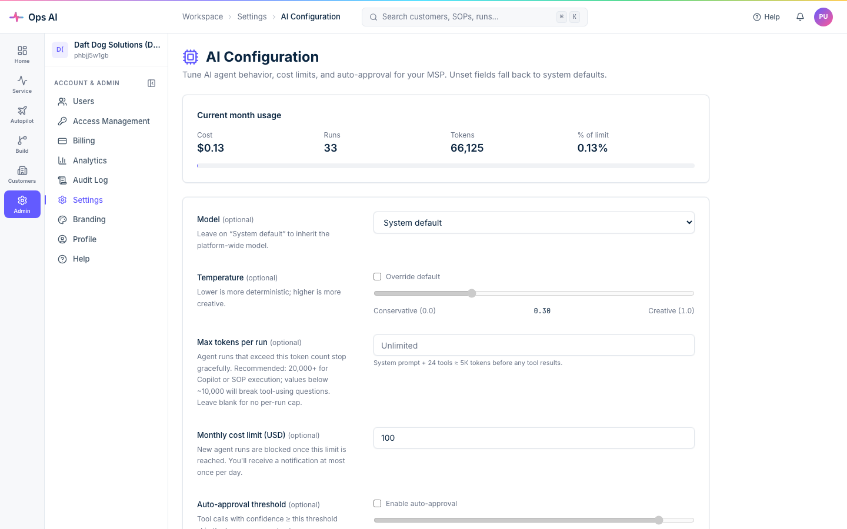Click the Billing card icon
Screen dimensions: 847x529
click(x=62, y=141)
